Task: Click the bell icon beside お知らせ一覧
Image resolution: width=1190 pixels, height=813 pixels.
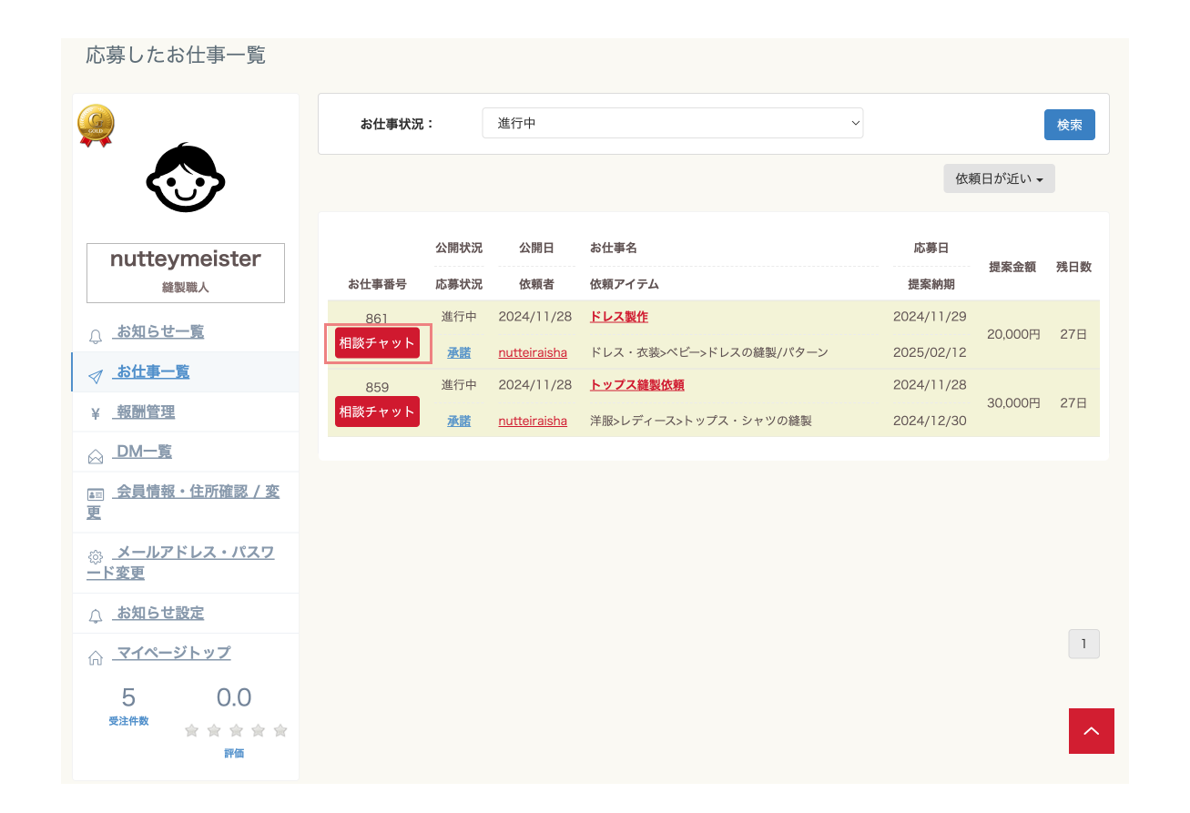Action: tap(96, 337)
